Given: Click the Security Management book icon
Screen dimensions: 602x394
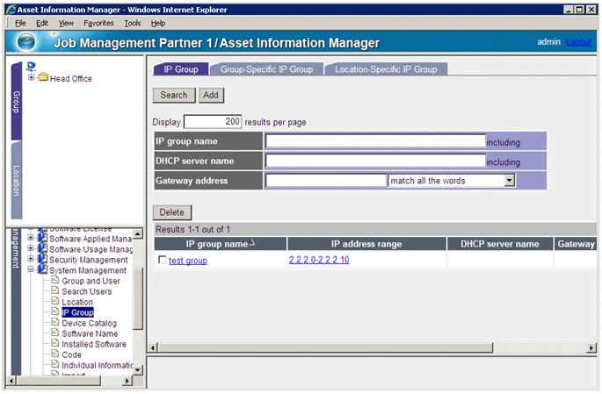Looking at the screenshot, I should (42, 260).
